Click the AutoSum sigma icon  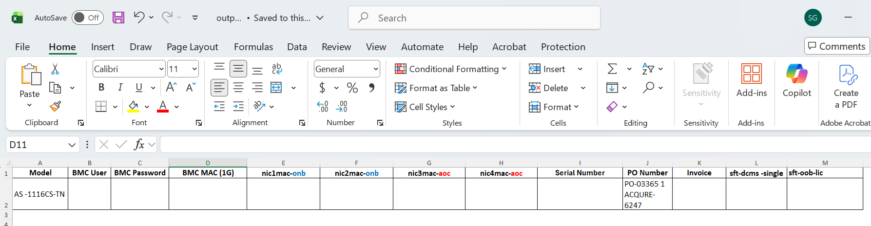pos(612,69)
